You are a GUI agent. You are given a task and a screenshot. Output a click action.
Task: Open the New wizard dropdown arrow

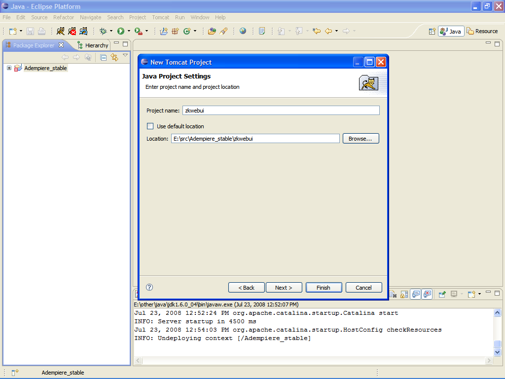[21, 31]
